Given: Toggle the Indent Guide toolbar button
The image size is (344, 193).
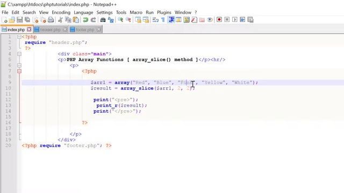Looking at the screenshot, I should 171,20.
